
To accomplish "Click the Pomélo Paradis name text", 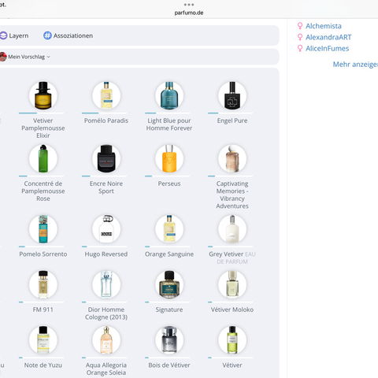I will tap(106, 120).
